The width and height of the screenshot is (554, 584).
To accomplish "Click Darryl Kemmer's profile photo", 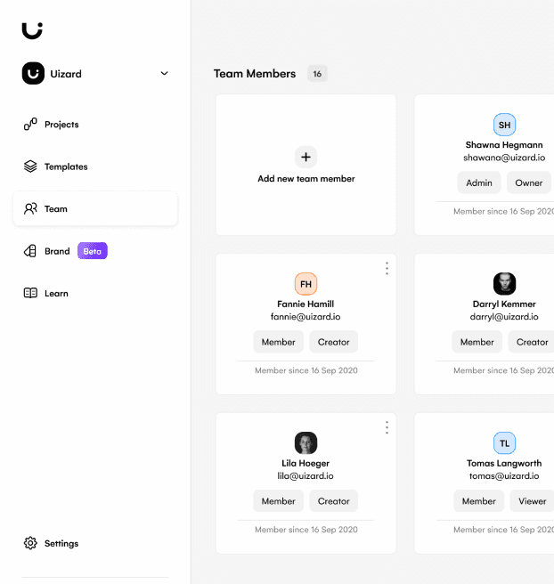I will point(504,284).
